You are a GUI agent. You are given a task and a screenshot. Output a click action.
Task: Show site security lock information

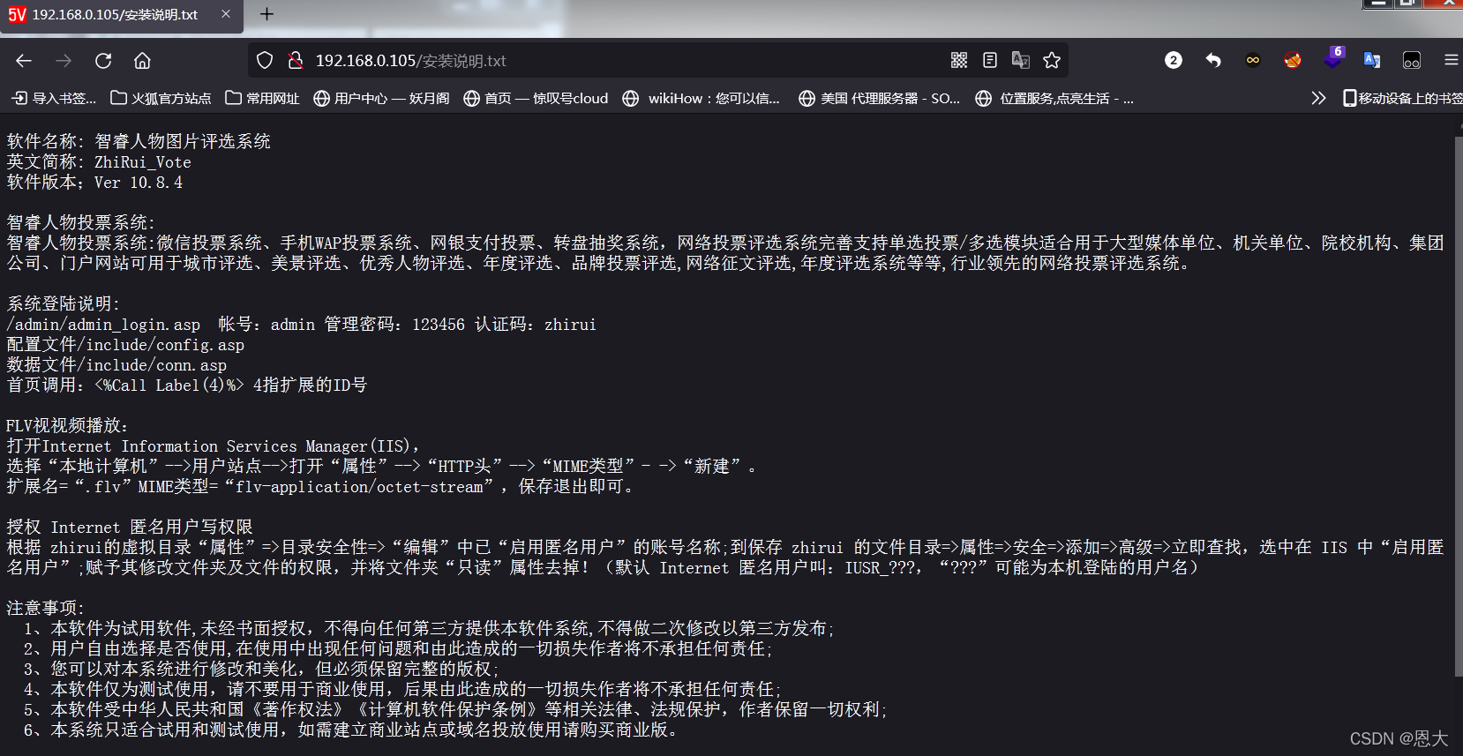coord(296,61)
